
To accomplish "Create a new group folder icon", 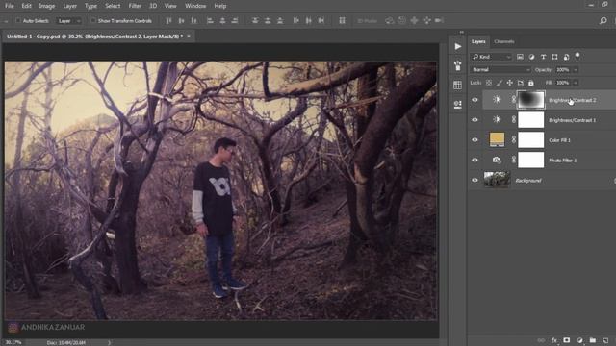I will pyautogui.click(x=593, y=340).
